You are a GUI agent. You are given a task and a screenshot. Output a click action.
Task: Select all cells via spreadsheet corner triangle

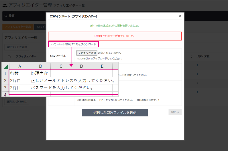tap(5, 66)
